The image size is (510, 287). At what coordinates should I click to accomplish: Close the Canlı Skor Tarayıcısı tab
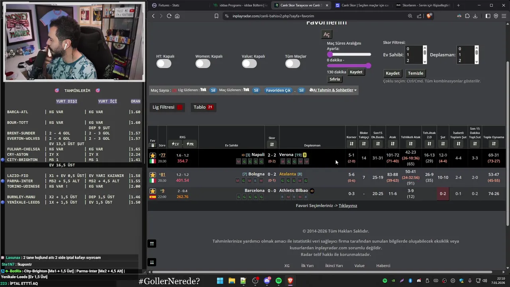[327, 5]
